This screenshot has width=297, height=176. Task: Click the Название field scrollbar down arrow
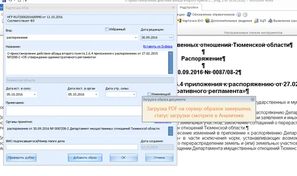coord(170,72)
